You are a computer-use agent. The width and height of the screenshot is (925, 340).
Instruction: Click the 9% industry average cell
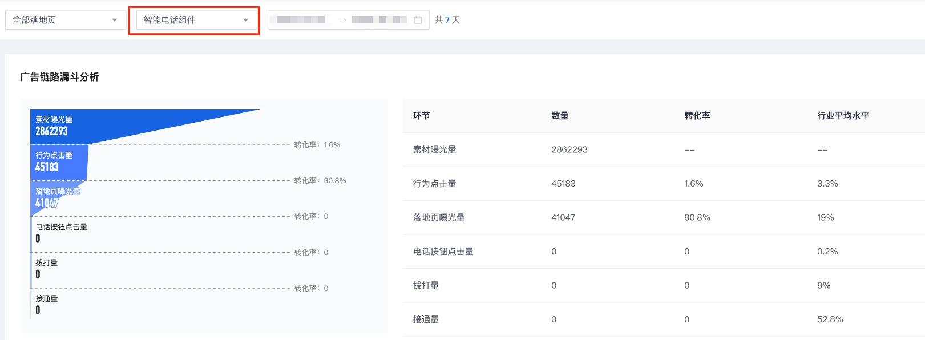tap(824, 286)
